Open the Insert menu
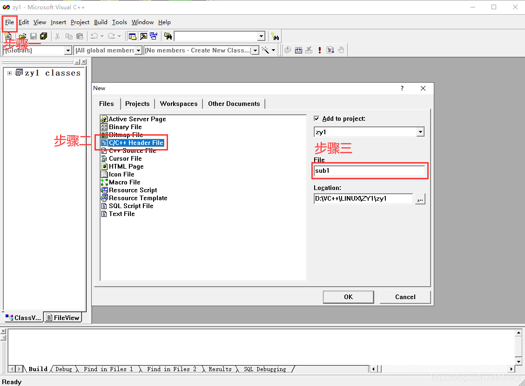Image resolution: width=525 pixels, height=386 pixels. (58, 22)
